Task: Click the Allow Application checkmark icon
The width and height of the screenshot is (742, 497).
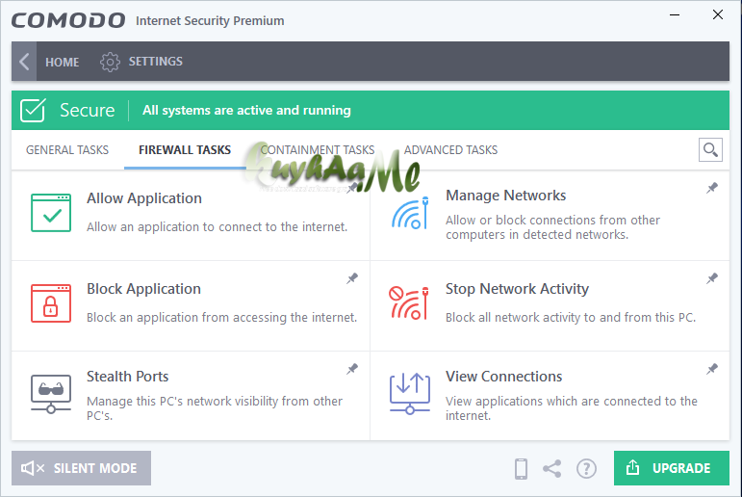Action: 50,212
